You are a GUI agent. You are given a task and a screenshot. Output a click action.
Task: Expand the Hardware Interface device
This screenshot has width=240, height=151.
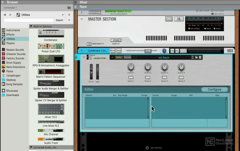coord(82,12)
